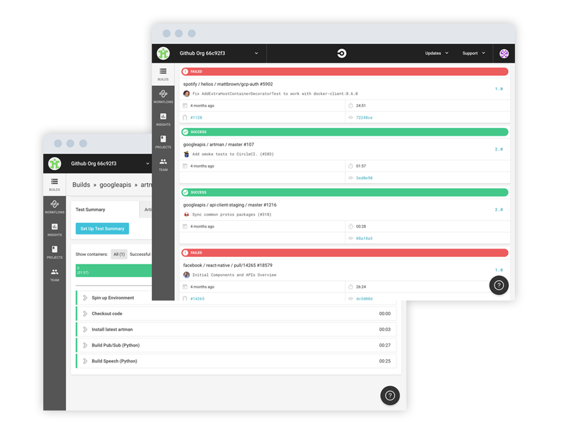Expand Spin up Environment step
Image resolution: width=568 pixels, height=430 pixels.
click(x=85, y=298)
